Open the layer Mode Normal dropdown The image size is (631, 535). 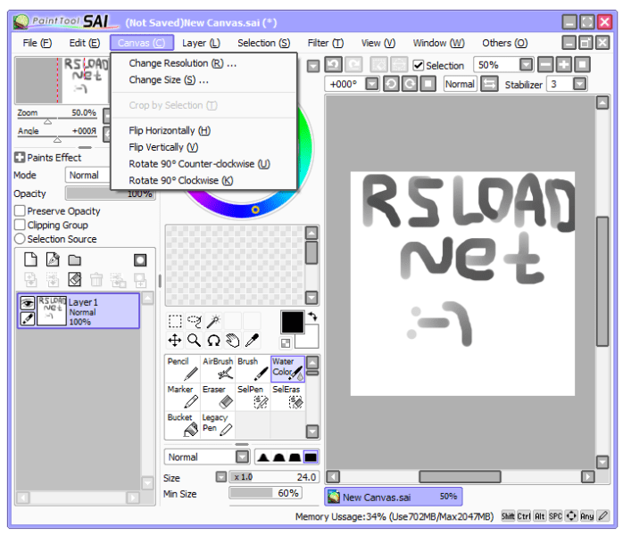coord(87,176)
